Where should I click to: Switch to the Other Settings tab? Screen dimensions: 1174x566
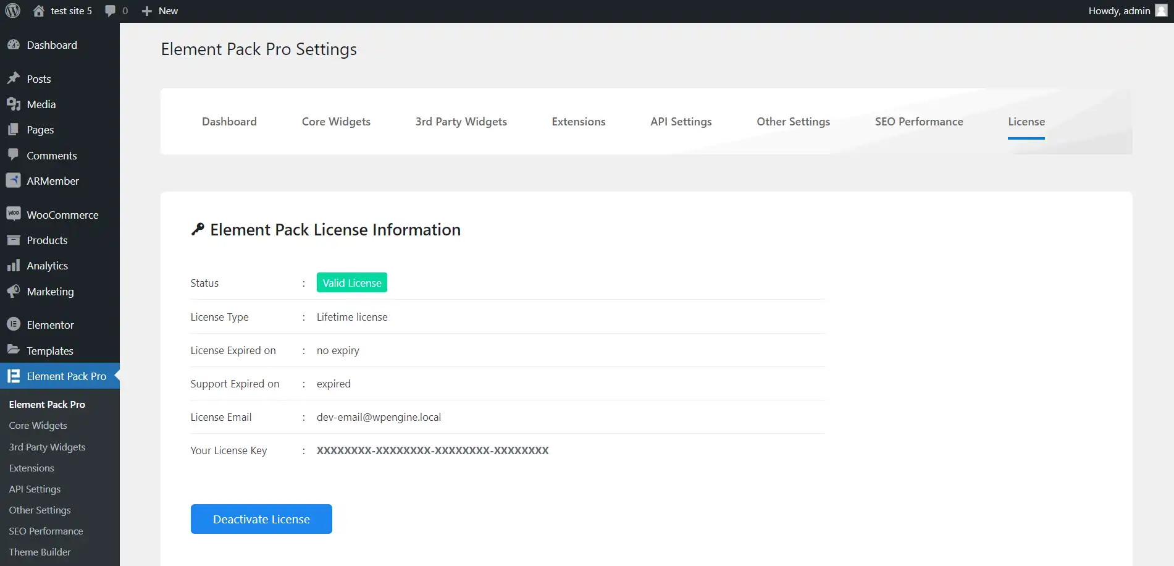[794, 122]
